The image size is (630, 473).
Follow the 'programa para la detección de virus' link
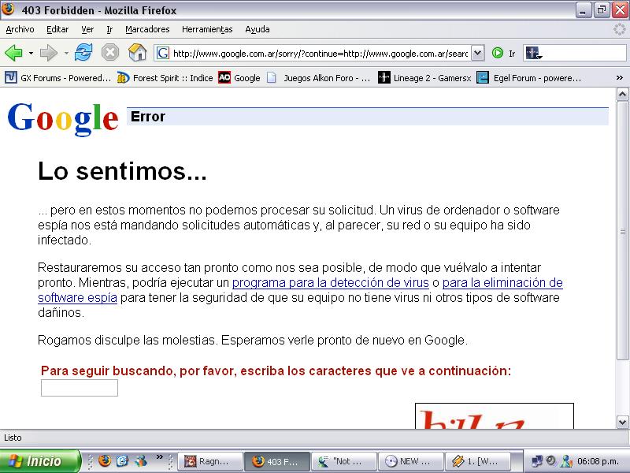(x=331, y=283)
